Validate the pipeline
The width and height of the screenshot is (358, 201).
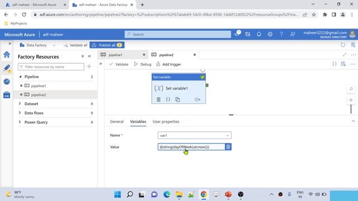pyautogui.click(x=119, y=65)
